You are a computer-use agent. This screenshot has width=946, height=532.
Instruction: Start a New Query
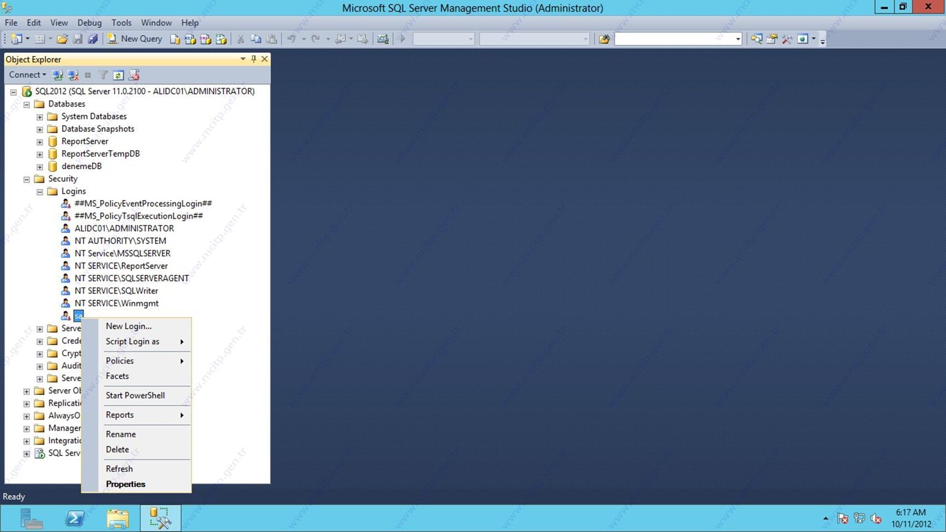coord(135,39)
